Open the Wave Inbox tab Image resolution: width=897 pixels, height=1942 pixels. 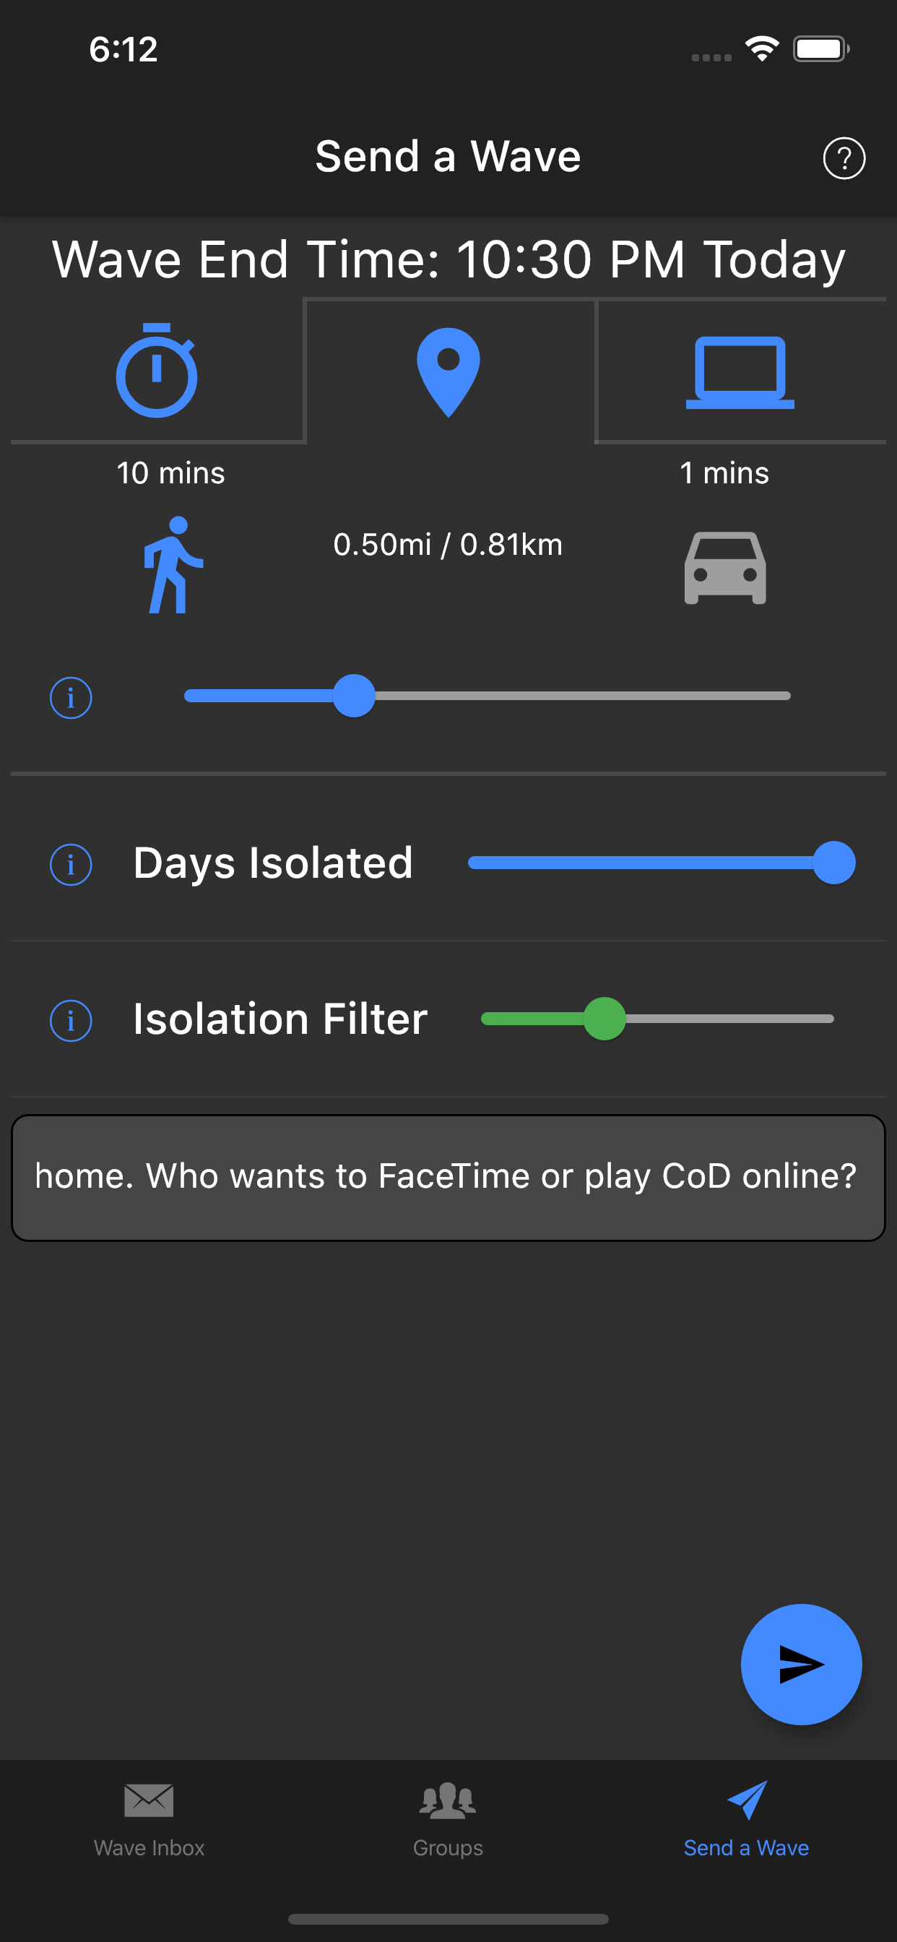pos(149,1818)
